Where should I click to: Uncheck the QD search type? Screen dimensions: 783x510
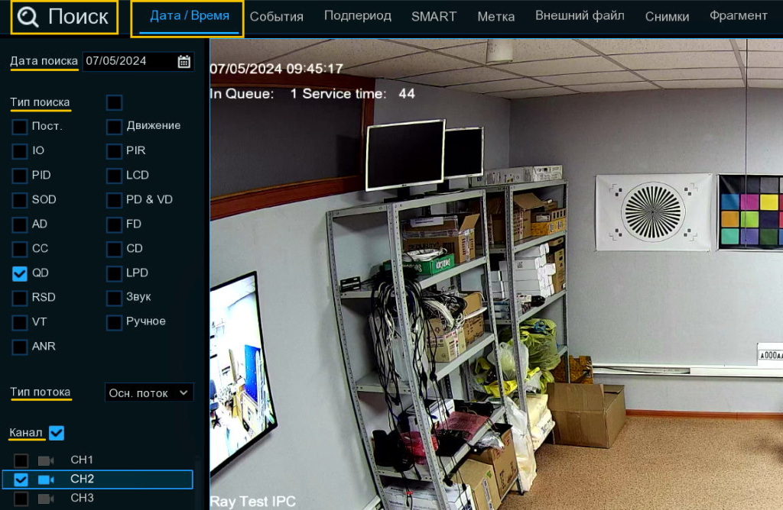pyautogui.click(x=20, y=273)
